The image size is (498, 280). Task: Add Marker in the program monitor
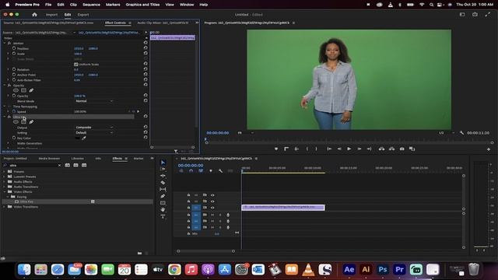point(276,149)
